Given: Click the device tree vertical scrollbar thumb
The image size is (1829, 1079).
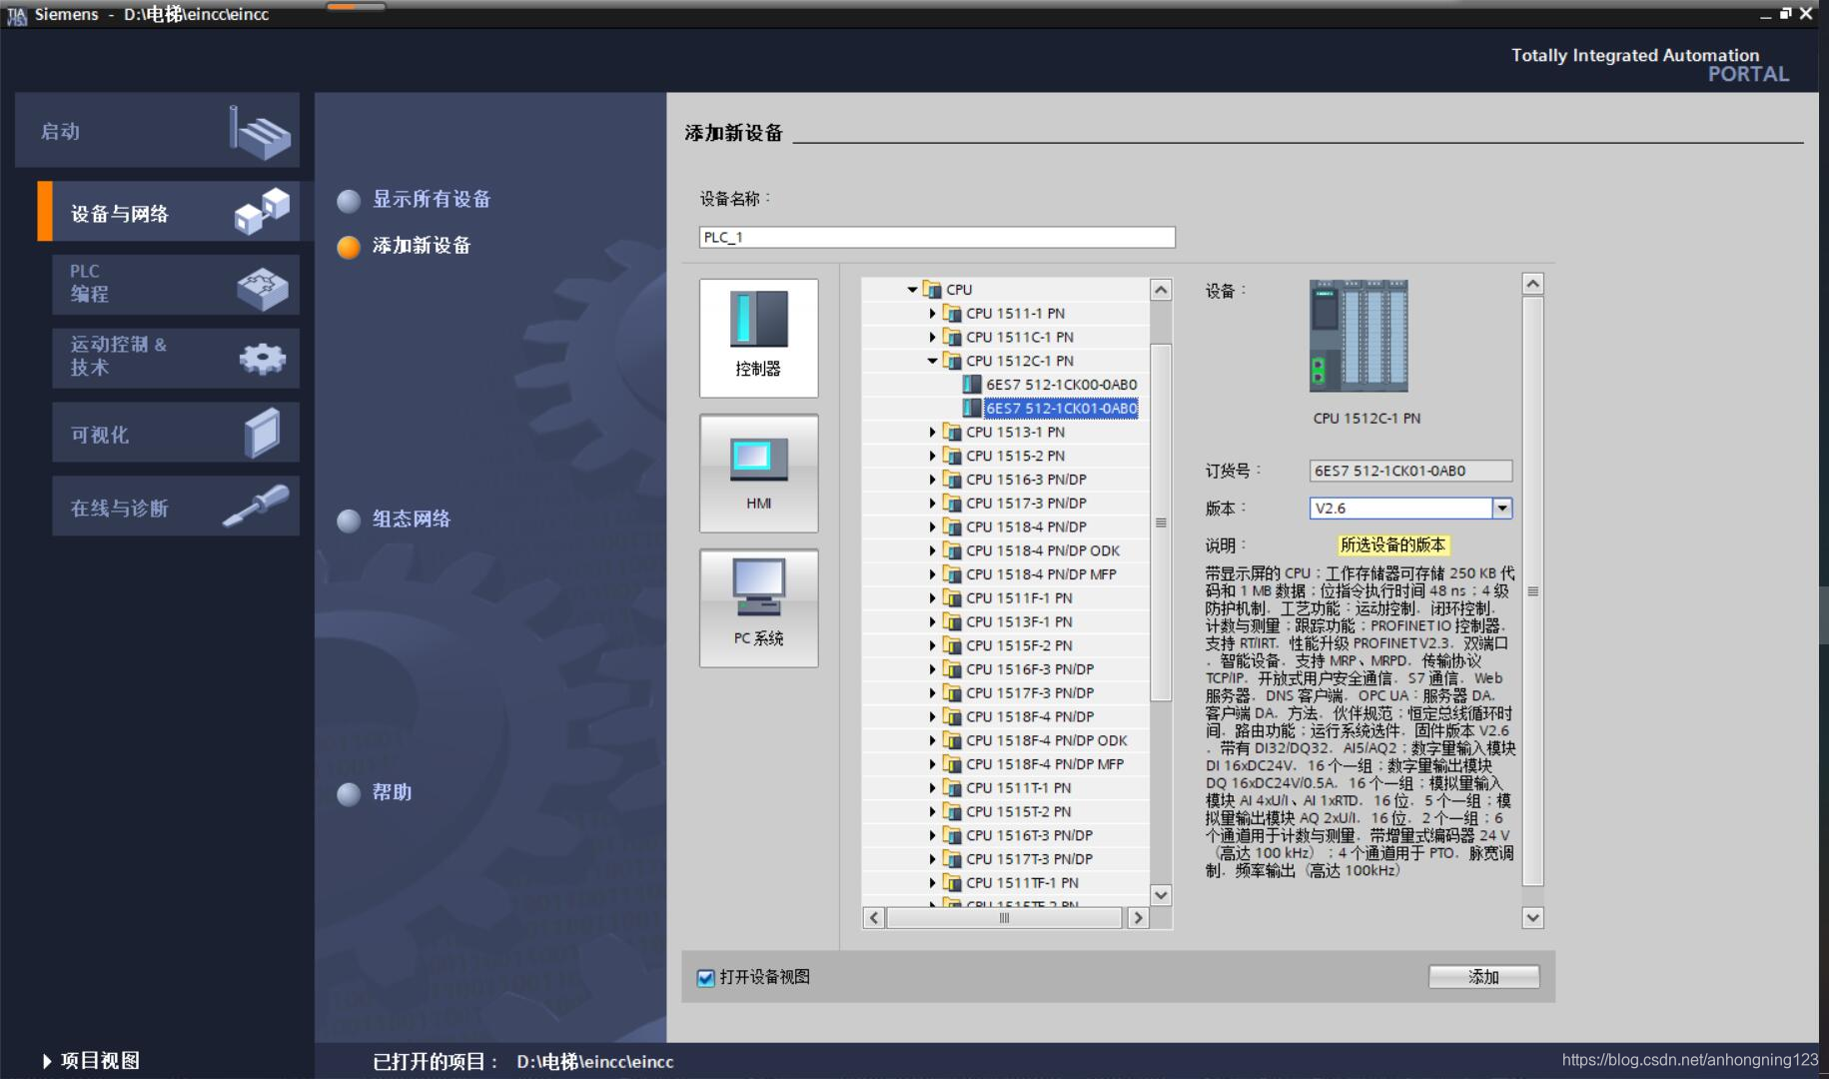Looking at the screenshot, I should pyautogui.click(x=1161, y=523).
